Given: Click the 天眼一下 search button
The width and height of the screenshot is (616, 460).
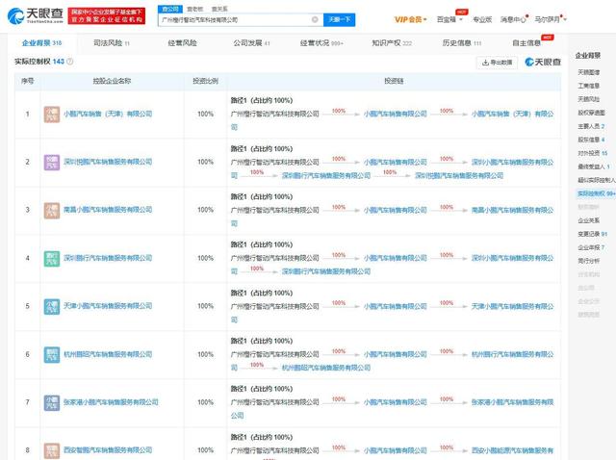Looking at the screenshot, I should (340, 19).
